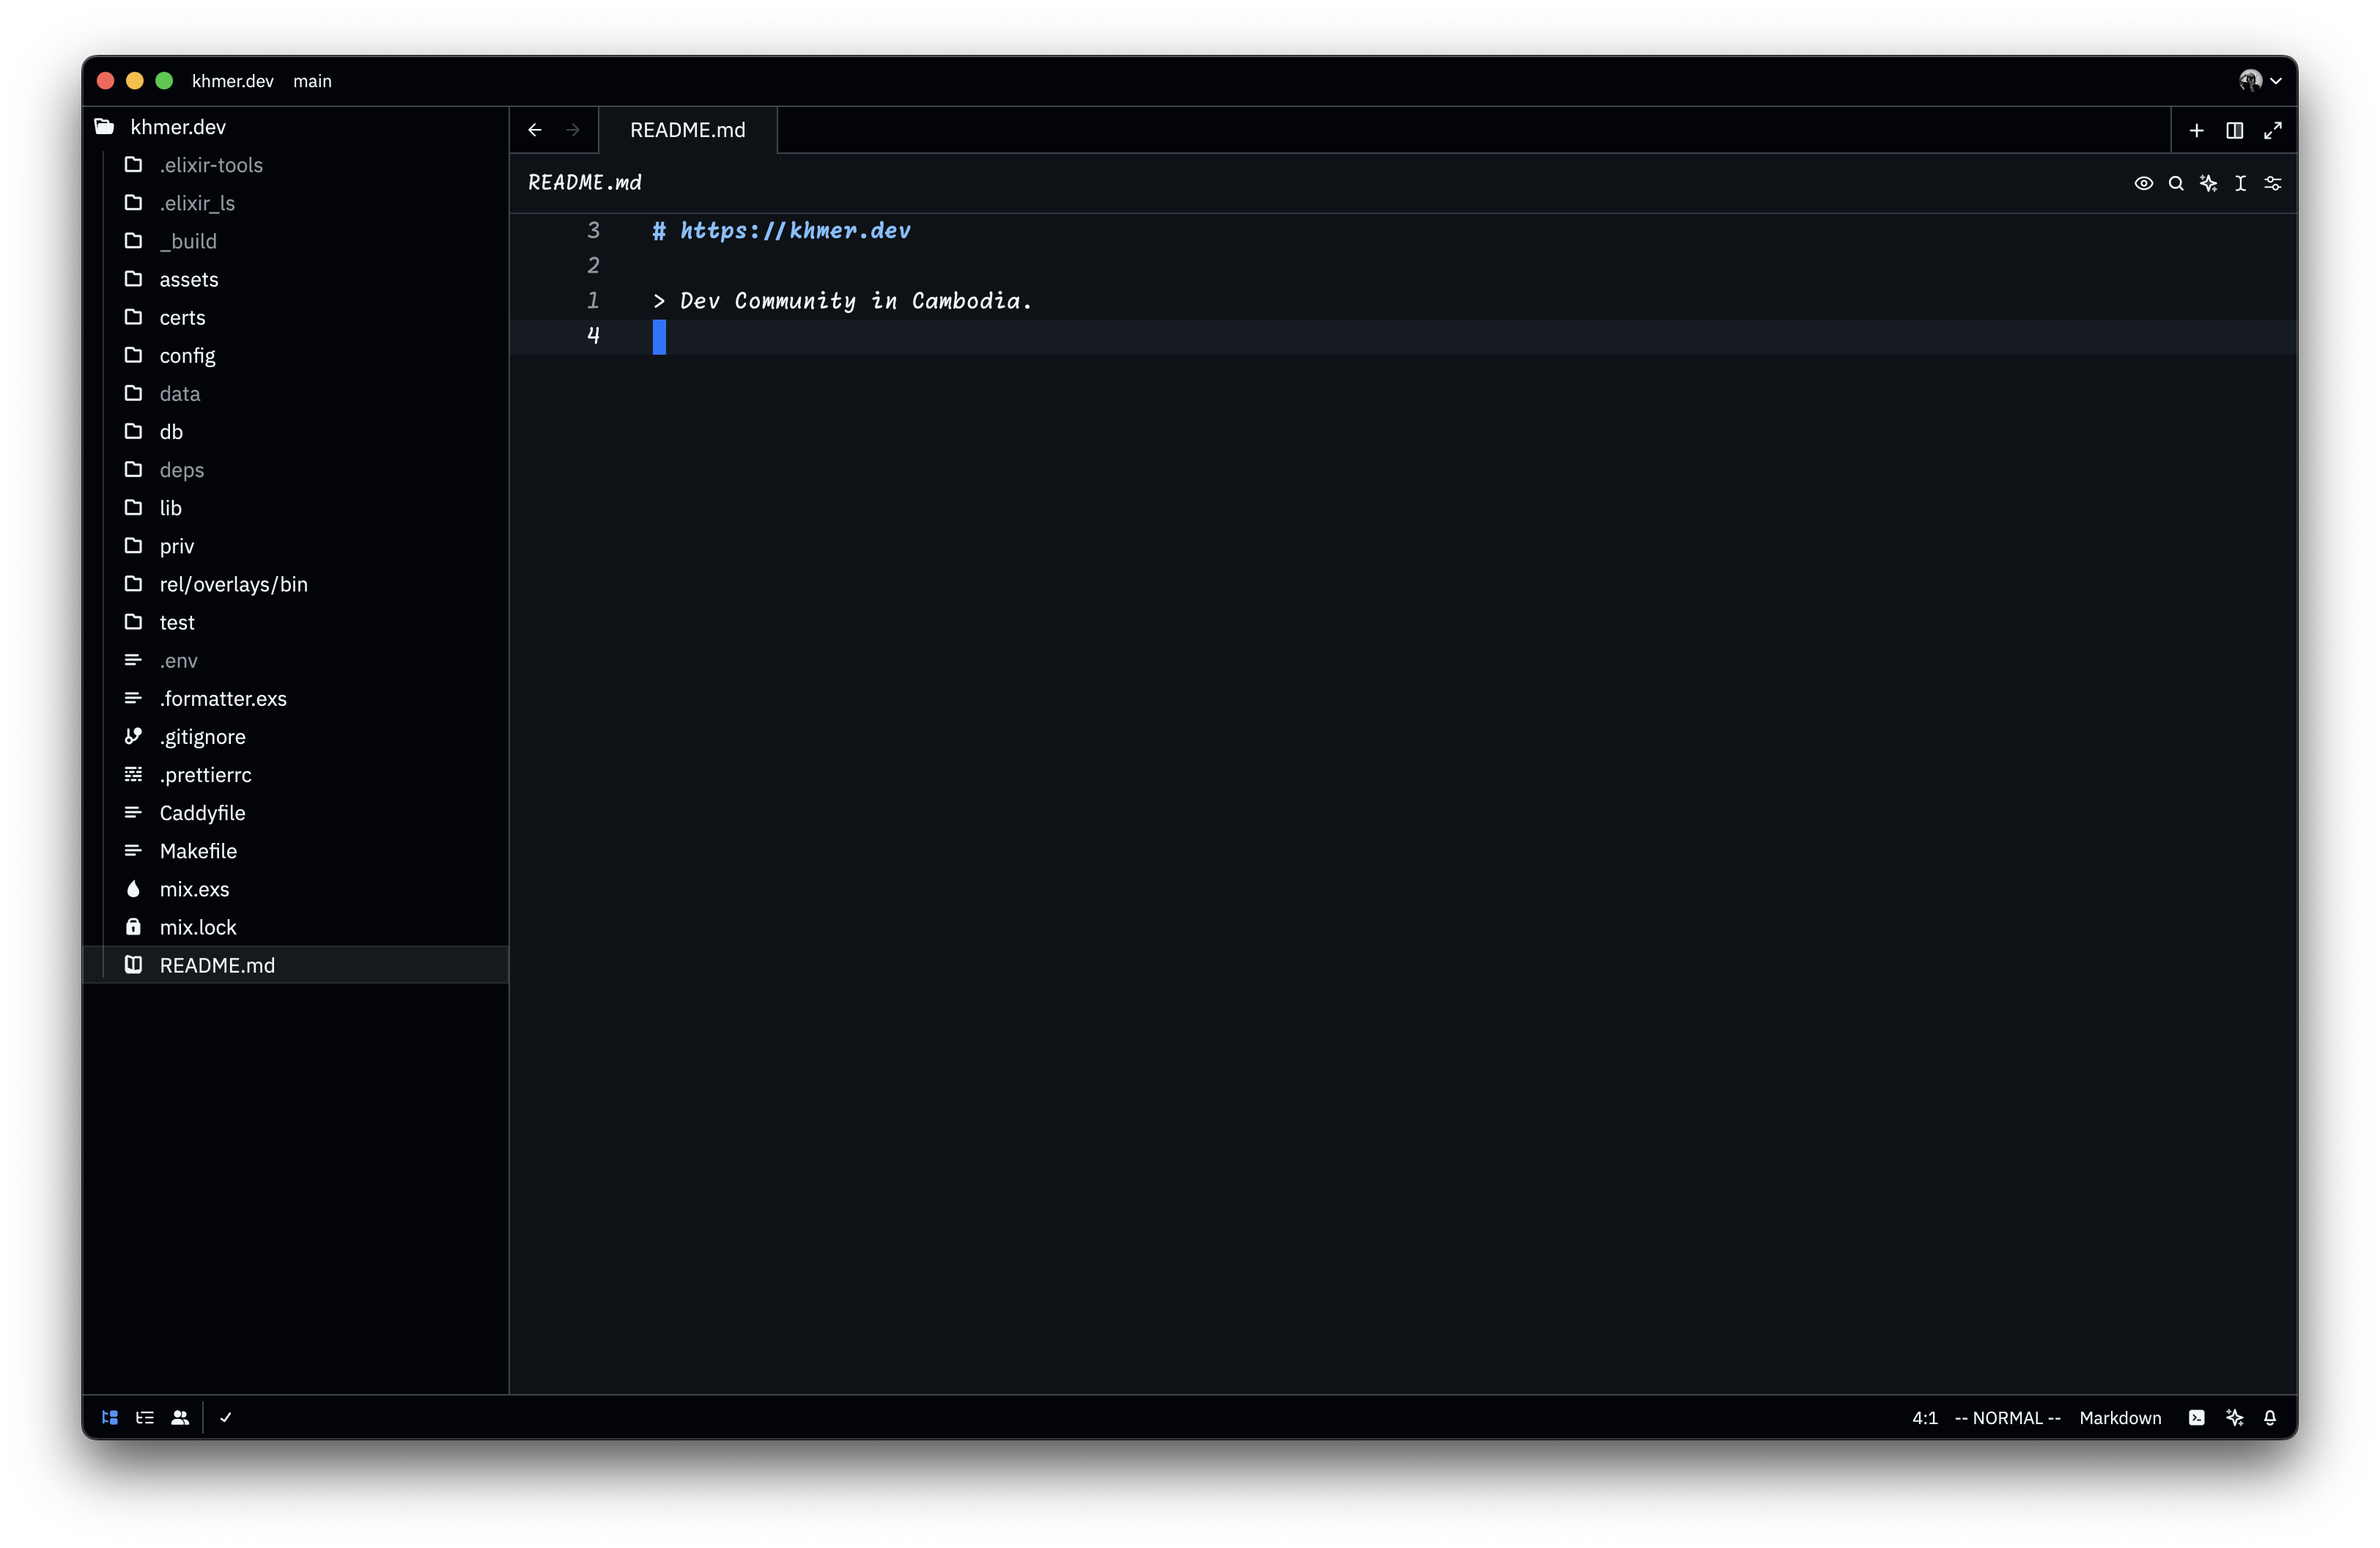Screen dimensions: 2380x1548
Task: Expand the data folder
Action: point(296,393)
